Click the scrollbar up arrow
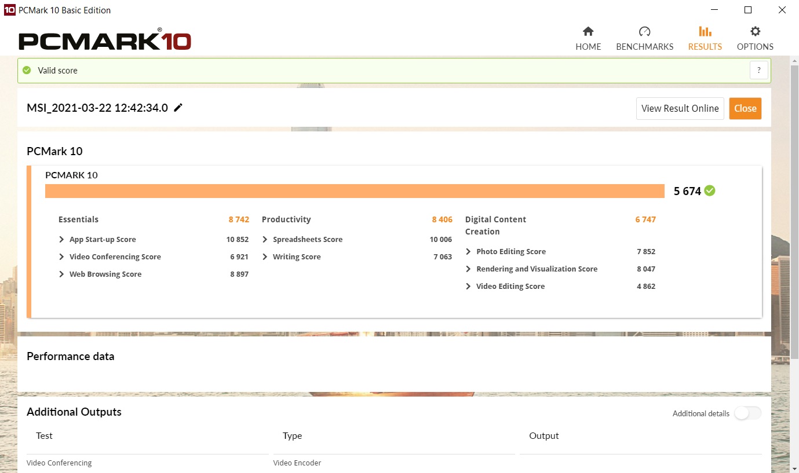 [794, 60]
